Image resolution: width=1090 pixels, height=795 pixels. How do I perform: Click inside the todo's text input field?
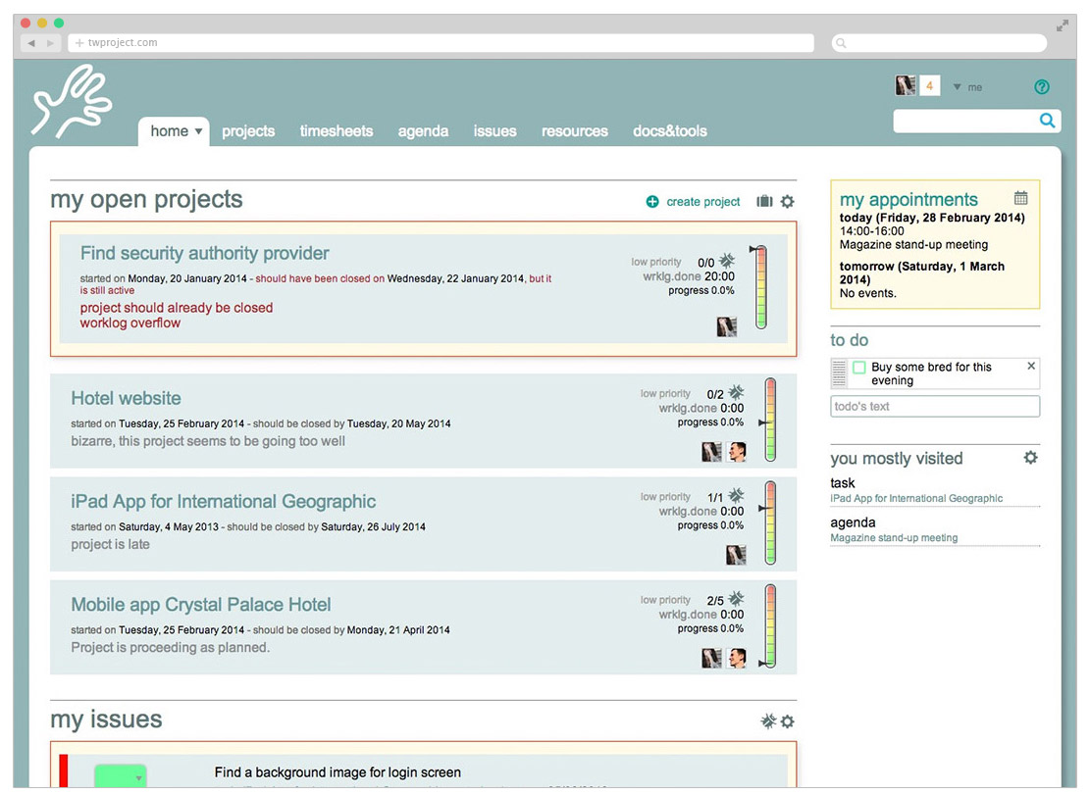[934, 406]
